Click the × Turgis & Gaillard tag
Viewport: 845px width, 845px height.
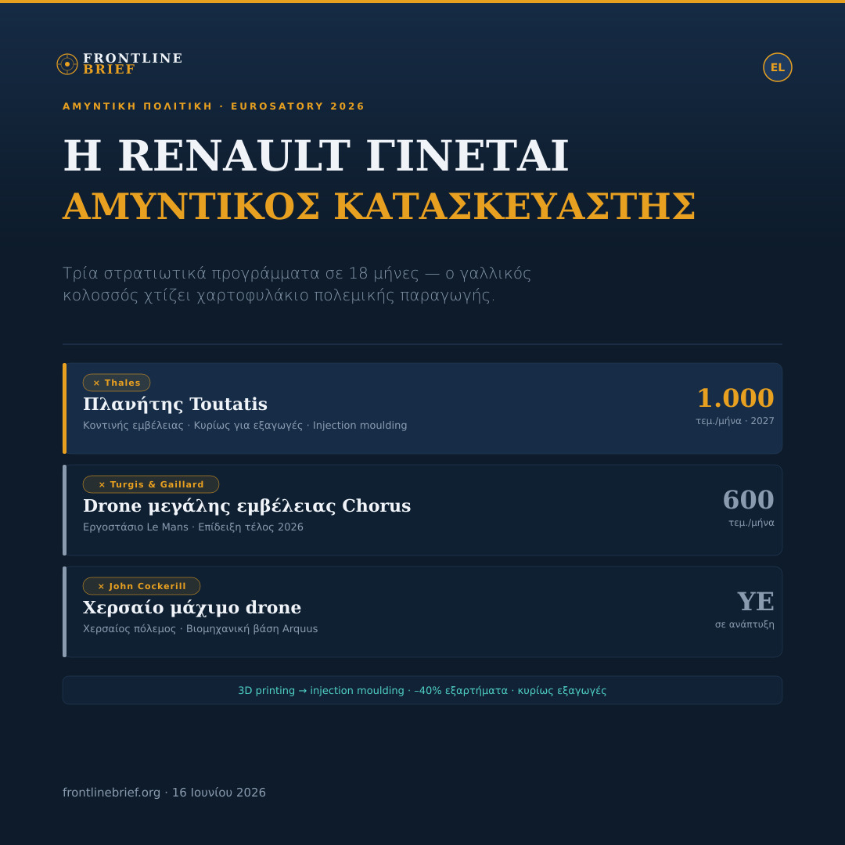151,484
